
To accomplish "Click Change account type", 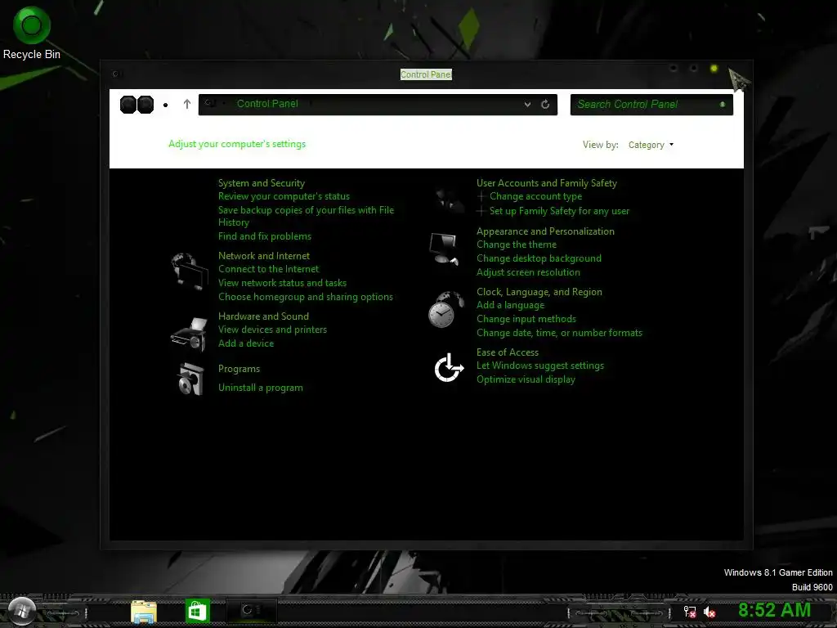I will pos(536,196).
